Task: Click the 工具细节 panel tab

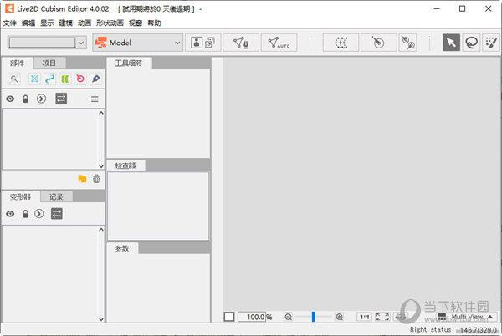Action: pyautogui.click(x=129, y=63)
